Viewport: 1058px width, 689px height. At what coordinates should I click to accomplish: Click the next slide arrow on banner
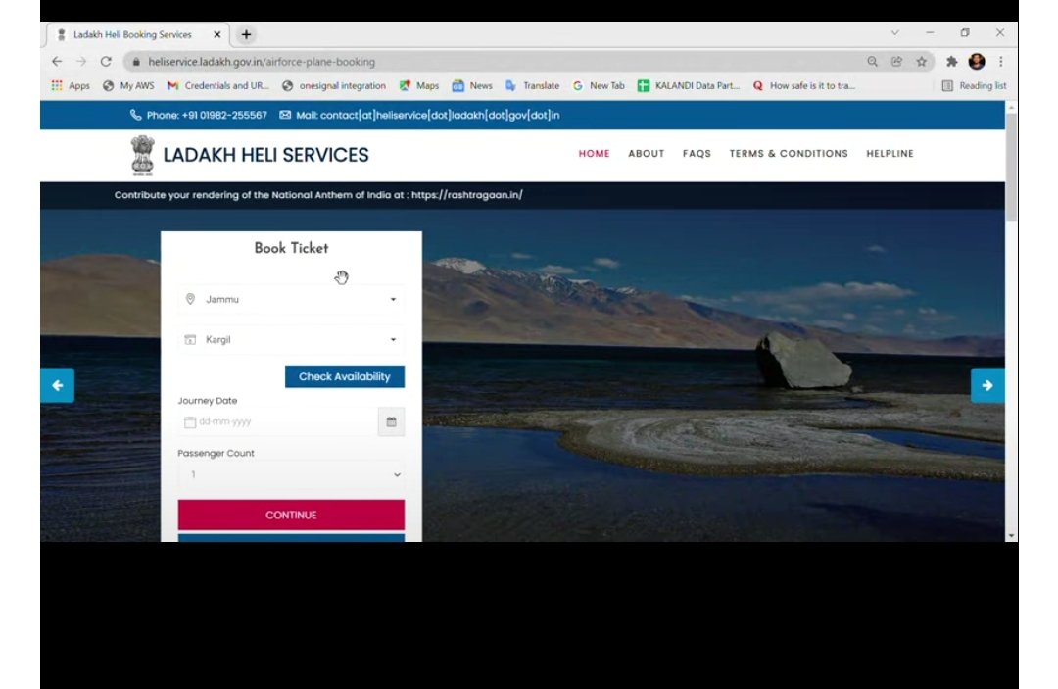pyautogui.click(x=986, y=385)
